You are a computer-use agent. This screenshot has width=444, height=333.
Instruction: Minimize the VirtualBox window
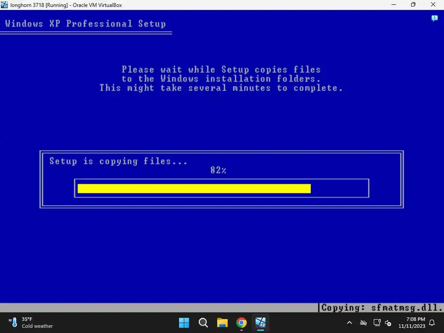point(394,5)
